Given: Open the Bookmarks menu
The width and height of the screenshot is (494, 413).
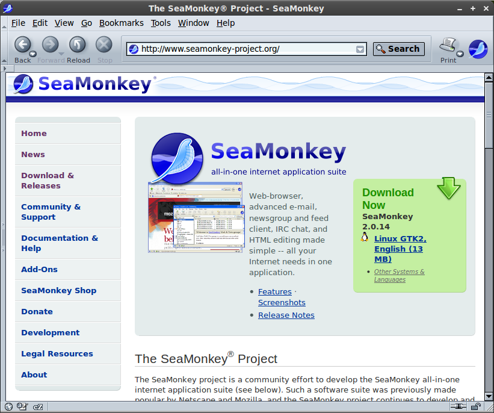Looking at the screenshot, I should (x=121, y=22).
